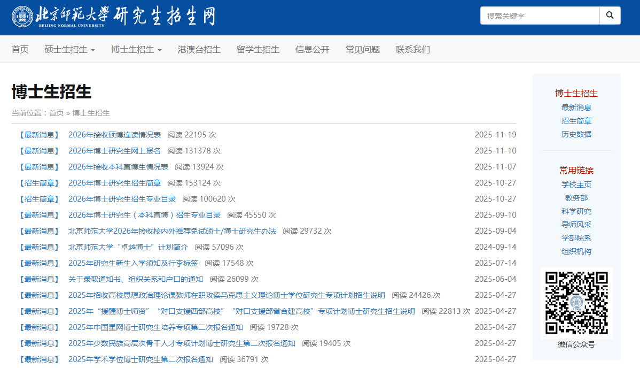
Task: Open 北京师范大学“卓越博士”计划简介 link
Action: pos(128,247)
